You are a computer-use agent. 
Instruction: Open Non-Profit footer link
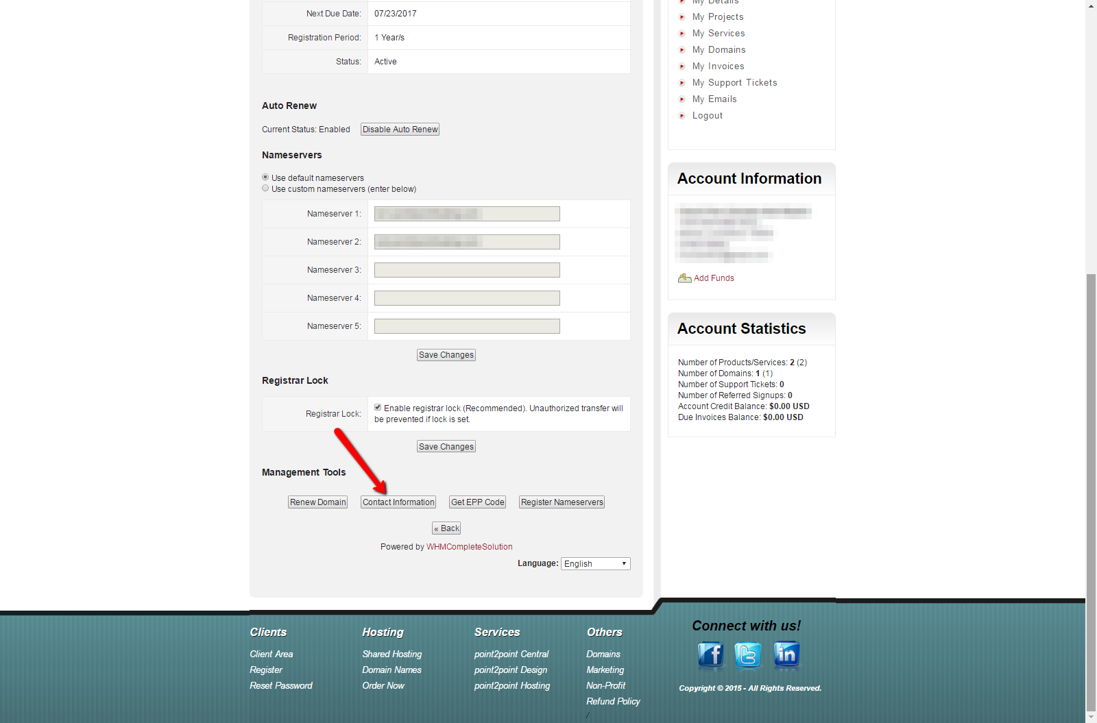click(606, 686)
